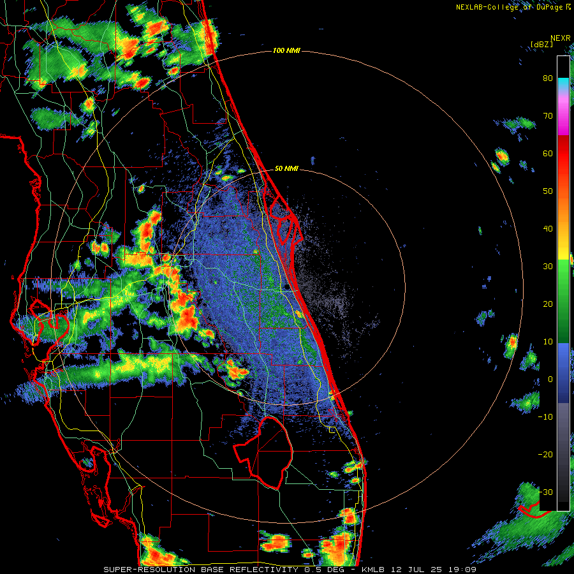Click the "100 NMI" range ring label
Image resolution: width=574 pixels, height=574 pixels.
point(286,50)
